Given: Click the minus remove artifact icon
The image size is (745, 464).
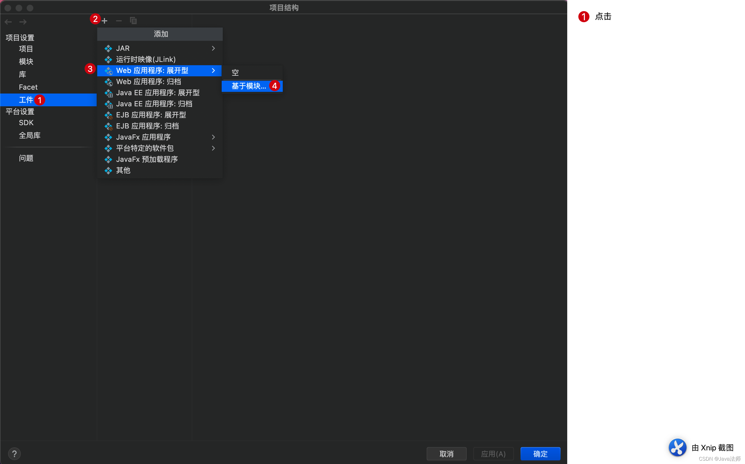Looking at the screenshot, I should tap(119, 21).
